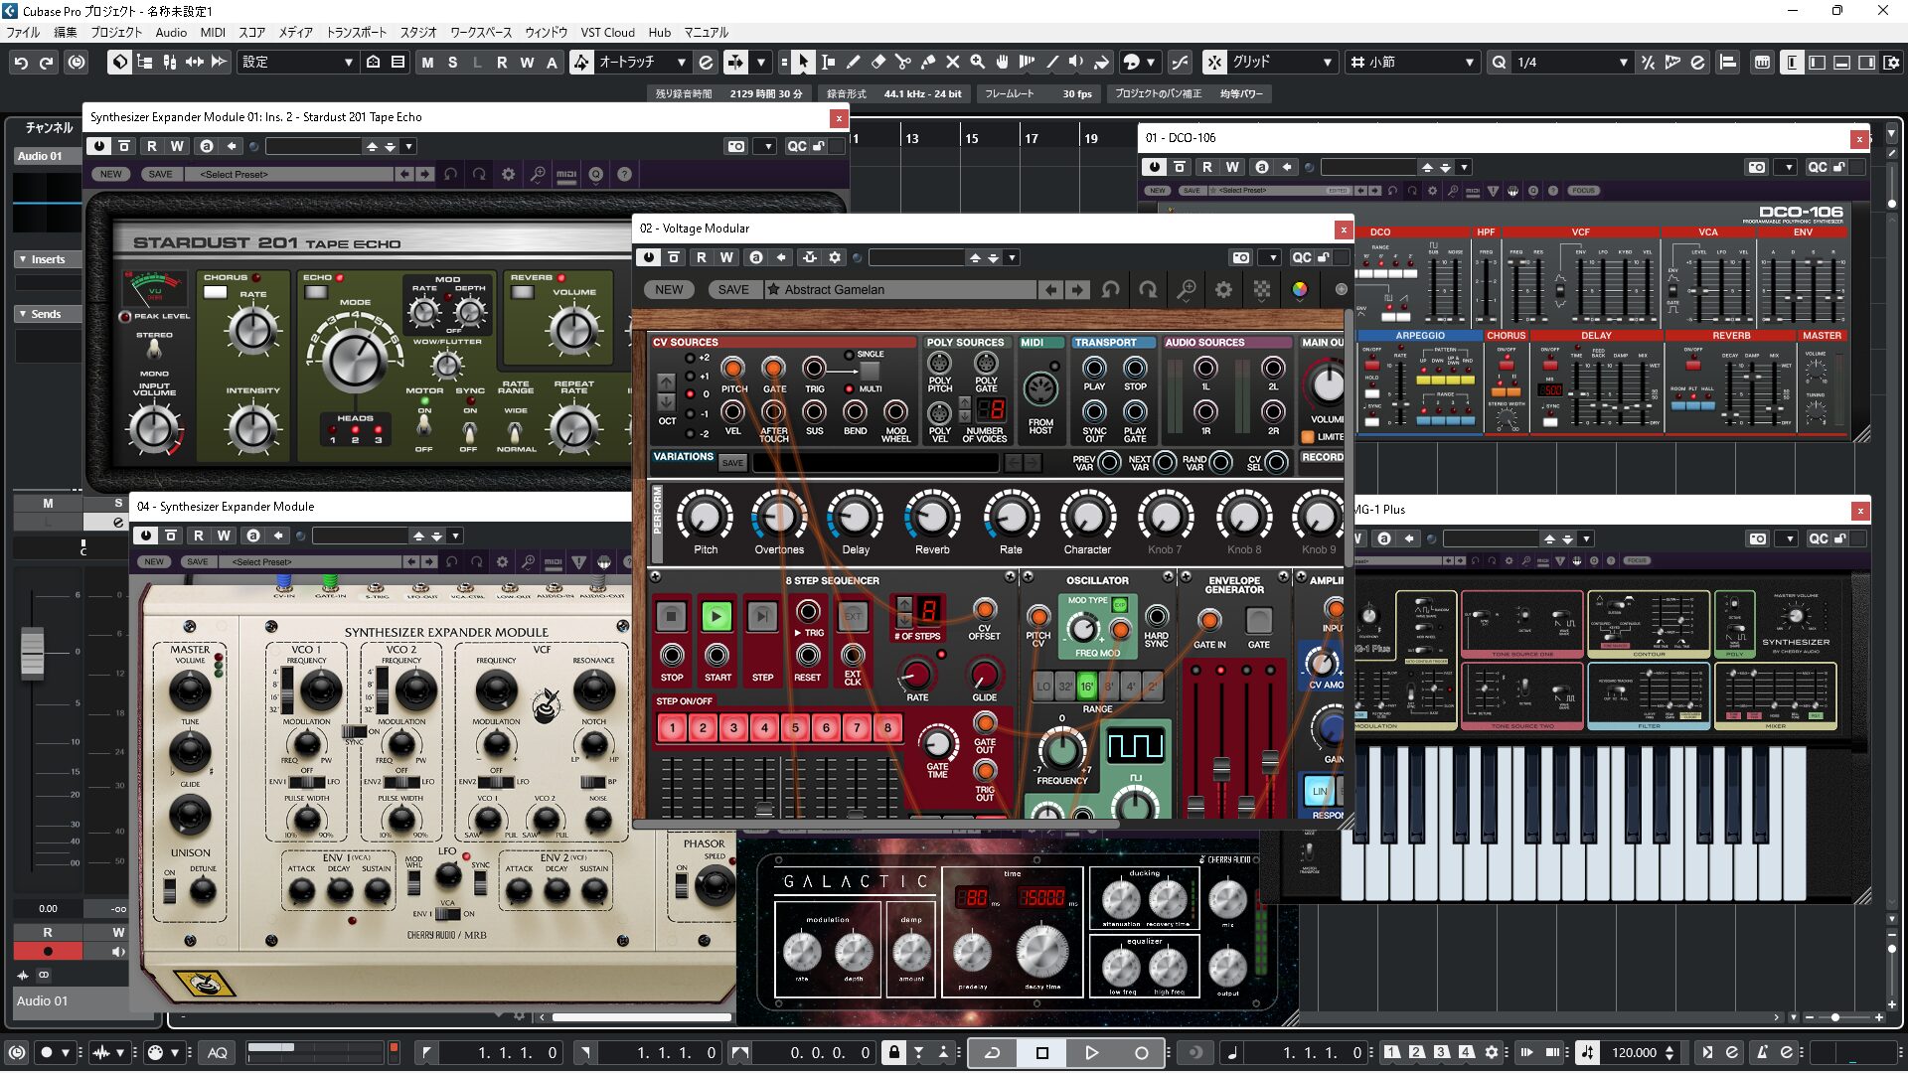The width and height of the screenshot is (1908, 1073).
Task: Click the QC button in DCO-106 window
Action: coord(1818,167)
